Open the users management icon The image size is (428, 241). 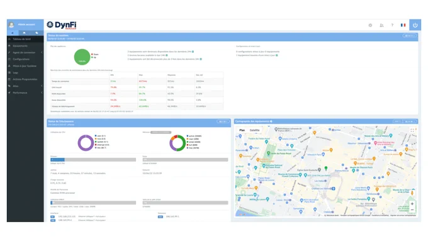point(381,25)
